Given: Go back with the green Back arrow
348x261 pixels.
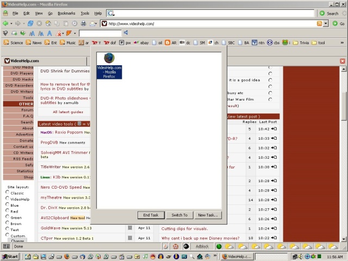Looking at the screenshot, I should 5,23.
